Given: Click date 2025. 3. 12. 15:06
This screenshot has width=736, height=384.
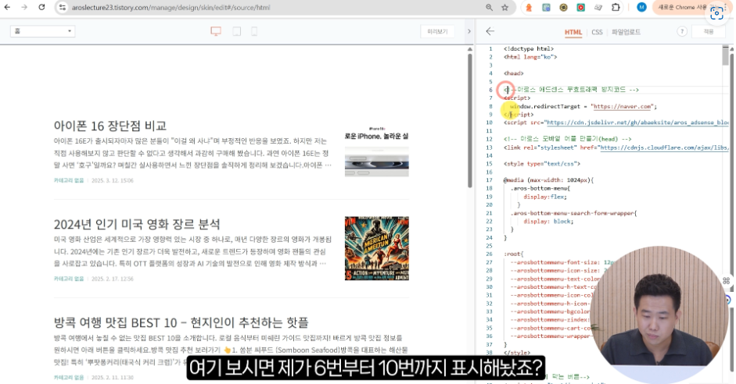Looking at the screenshot, I should (113, 180).
